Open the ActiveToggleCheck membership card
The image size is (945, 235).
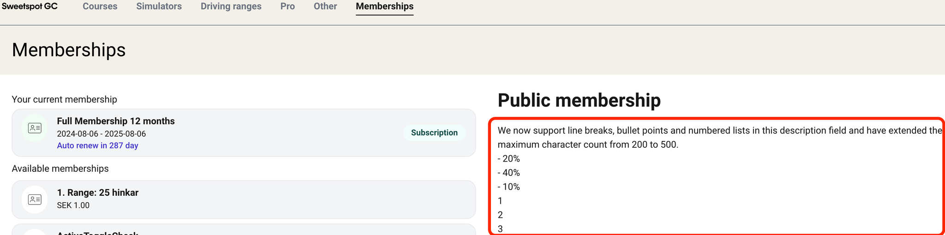click(x=244, y=229)
